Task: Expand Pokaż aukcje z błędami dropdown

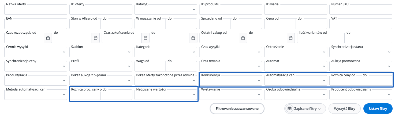Action: coord(101,80)
